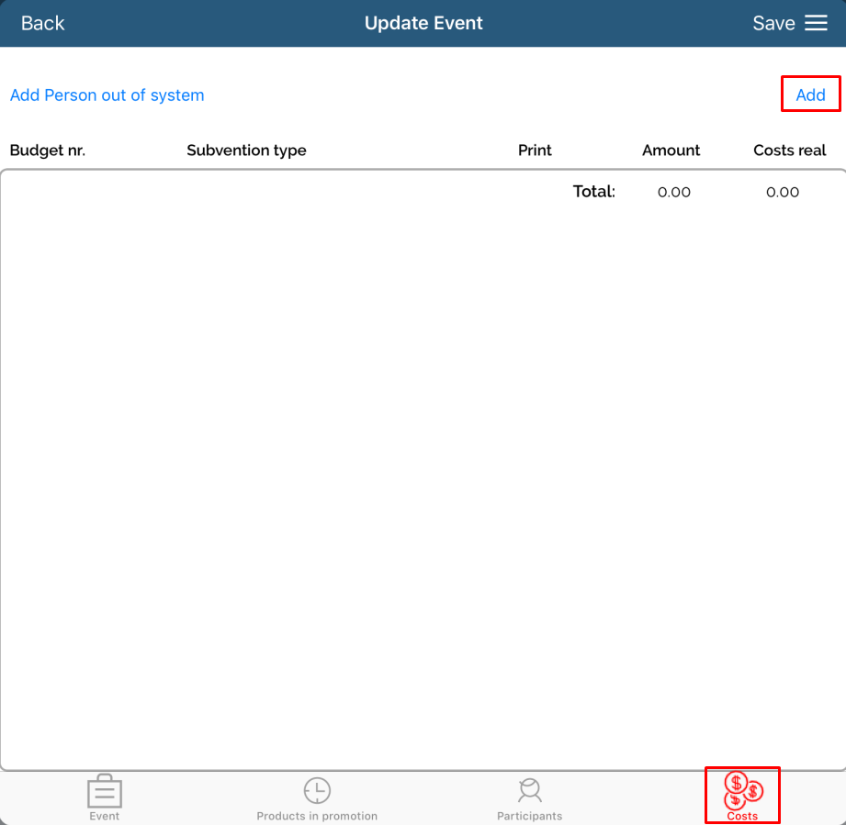Click the Amount column header
The height and width of the screenshot is (825, 846).
click(x=671, y=151)
